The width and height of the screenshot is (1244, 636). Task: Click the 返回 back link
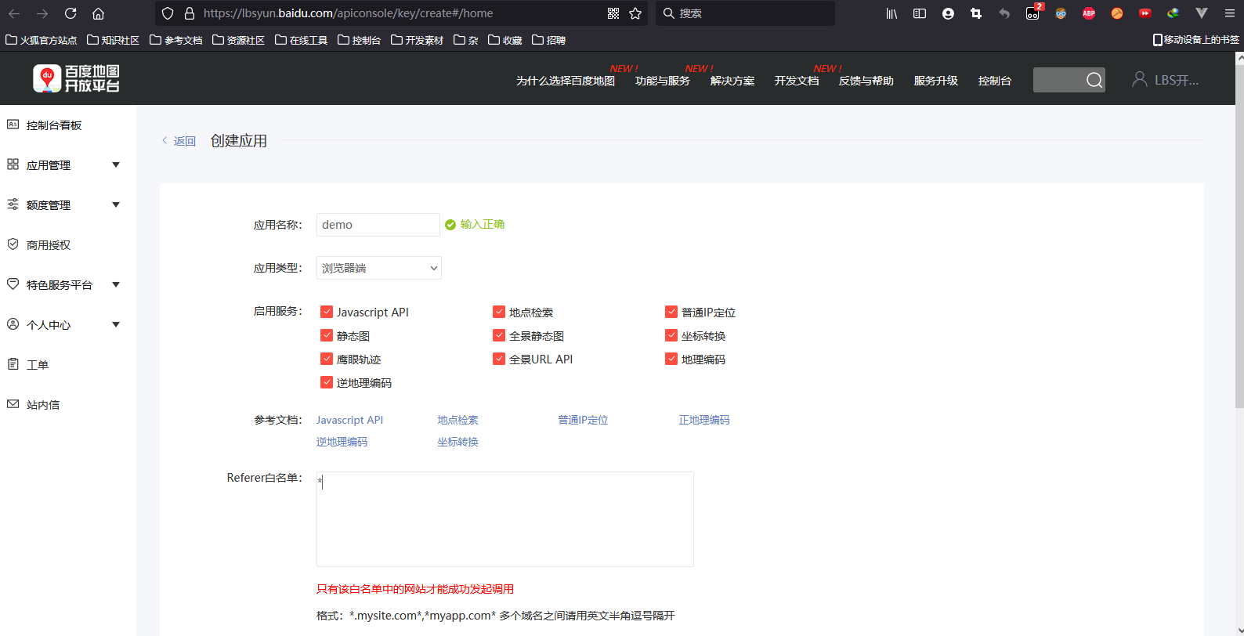[x=179, y=141]
